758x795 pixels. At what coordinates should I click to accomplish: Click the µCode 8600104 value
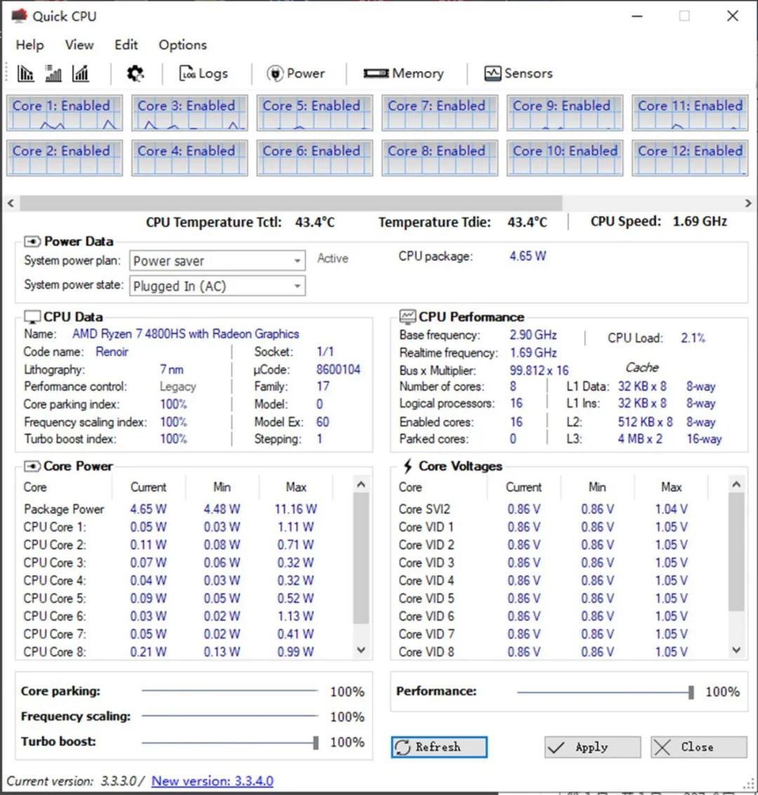(338, 370)
